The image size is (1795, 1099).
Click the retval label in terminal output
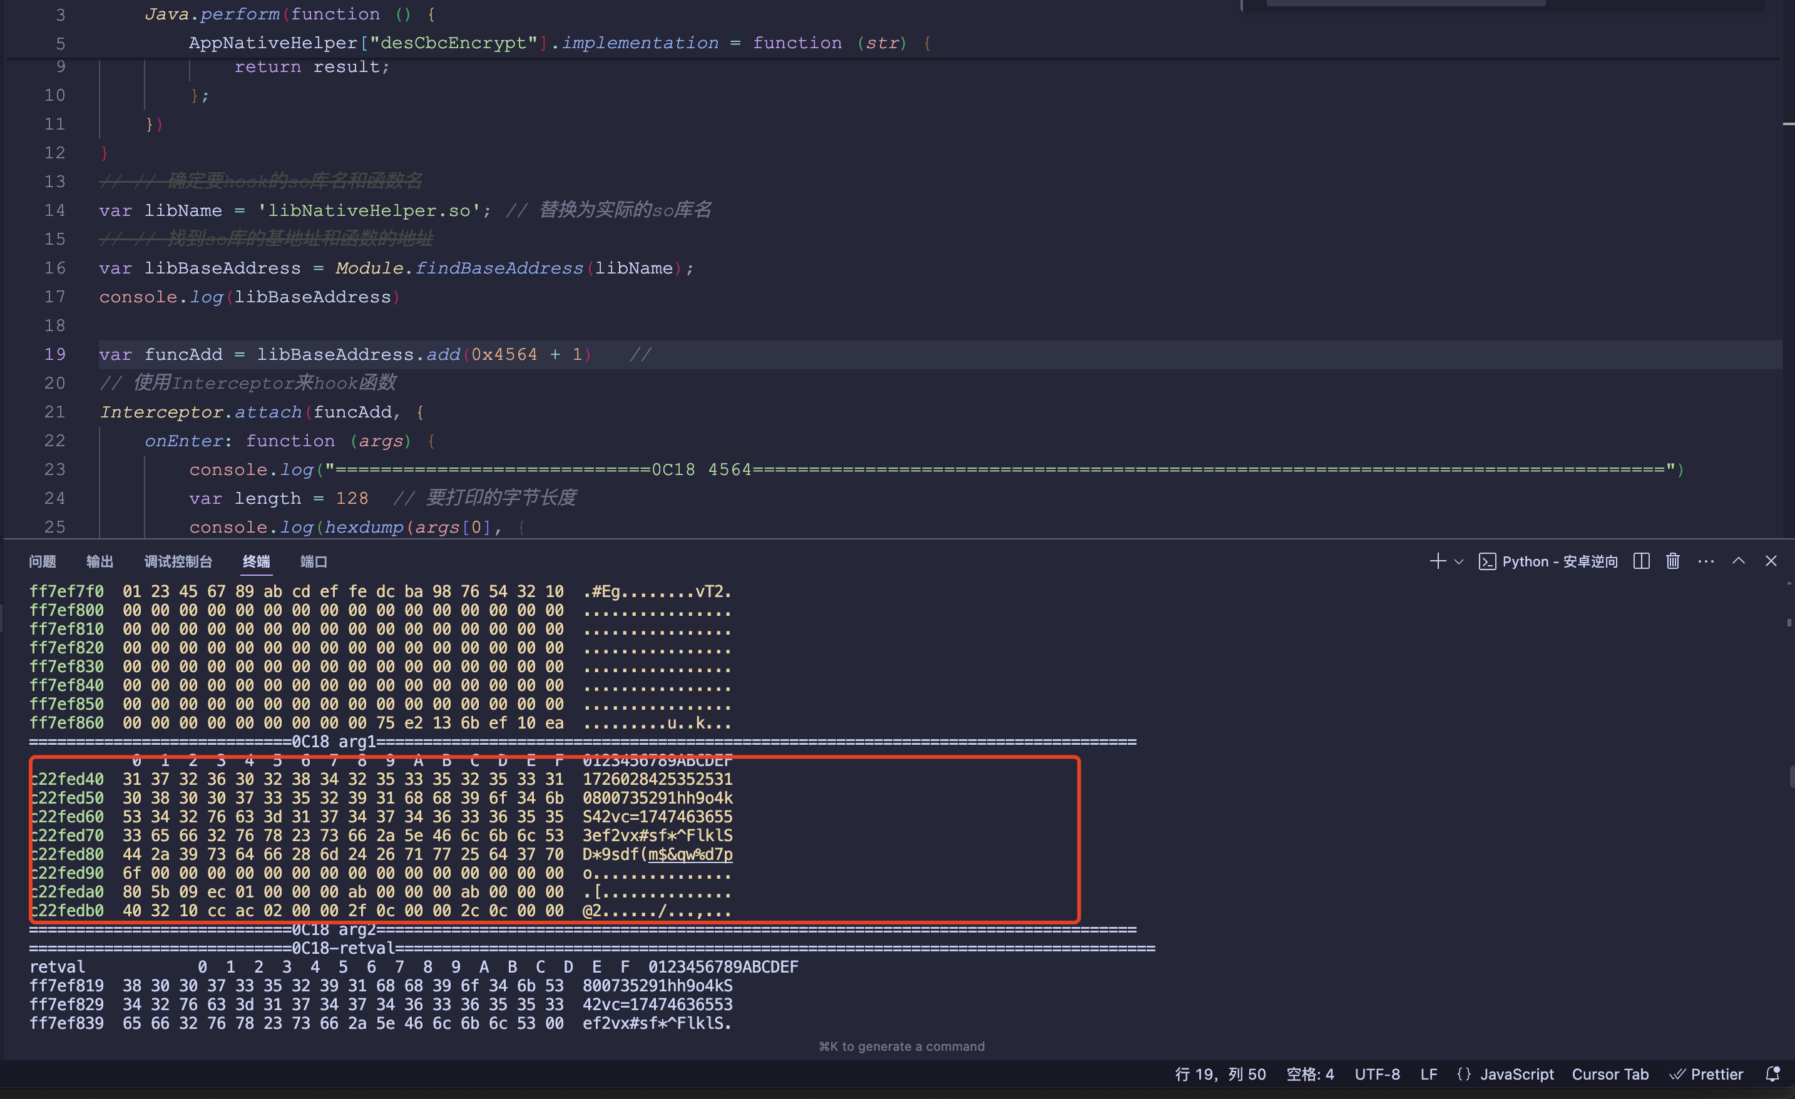57,966
